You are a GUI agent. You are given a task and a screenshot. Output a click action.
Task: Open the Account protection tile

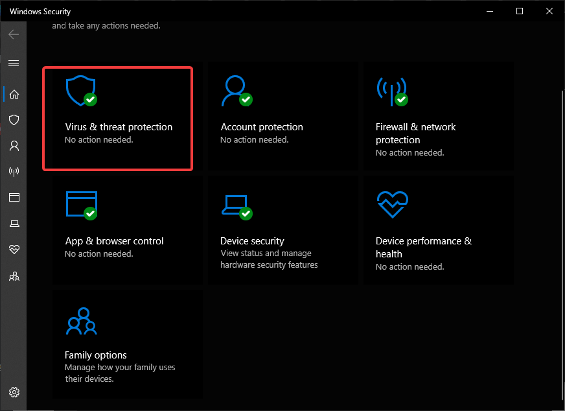click(x=282, y=115)
